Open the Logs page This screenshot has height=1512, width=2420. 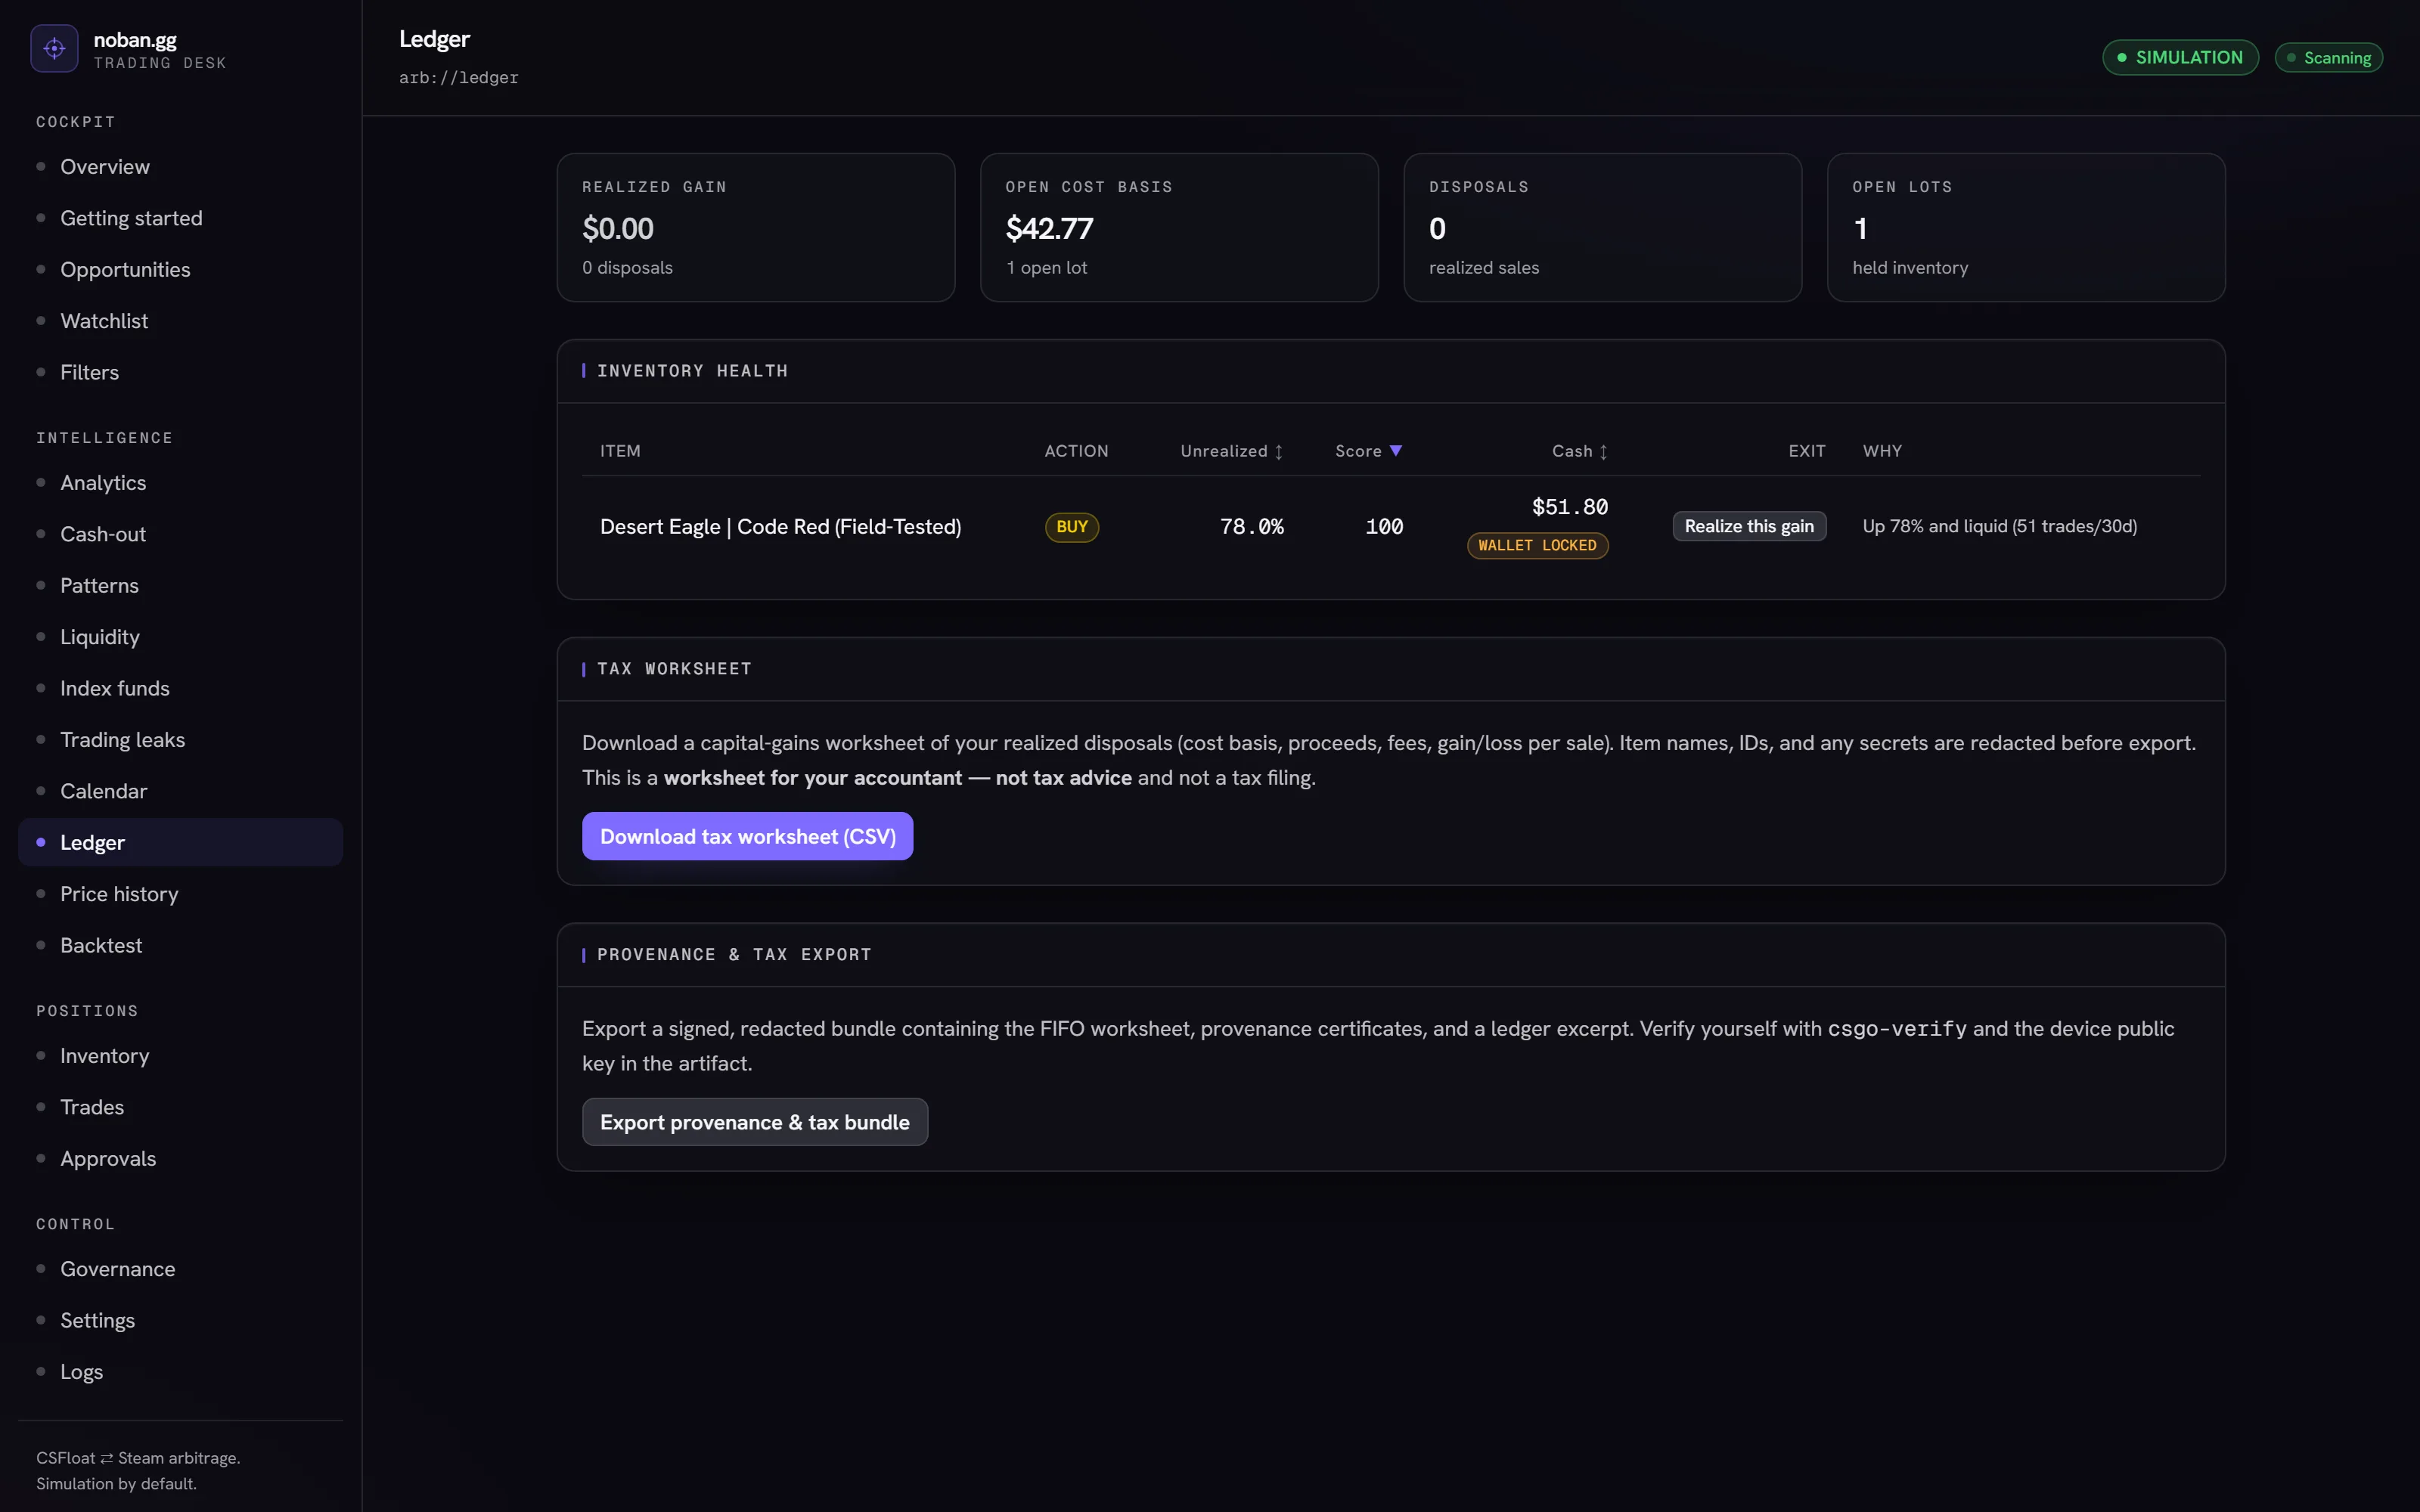(181, 1372)
